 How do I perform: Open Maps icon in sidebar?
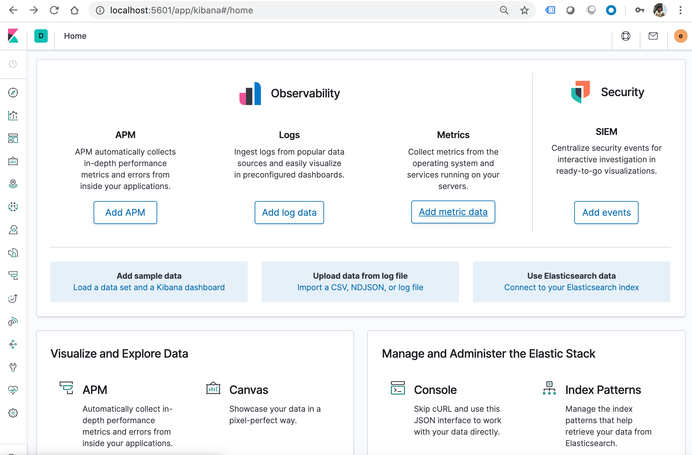[13, 184]
